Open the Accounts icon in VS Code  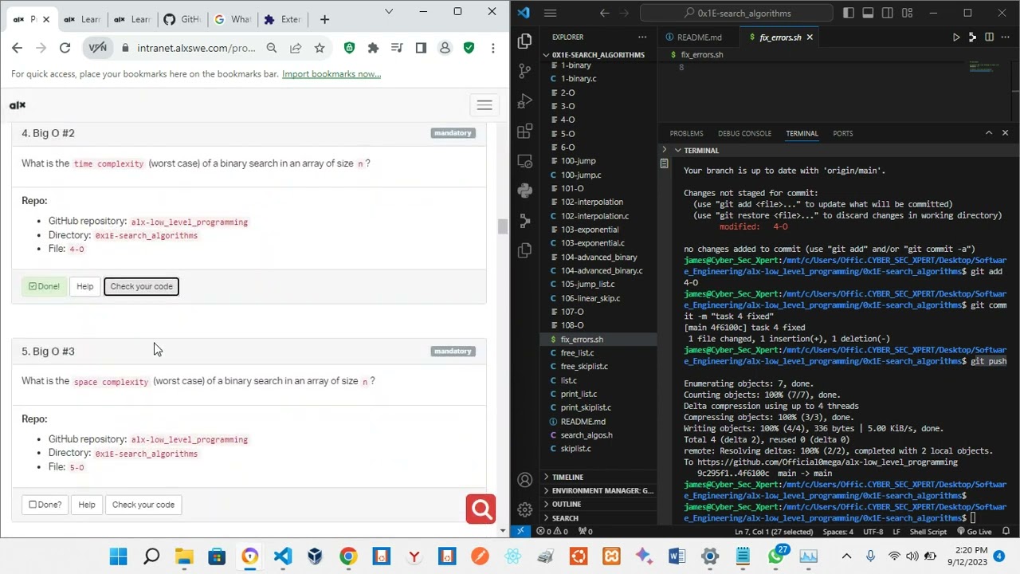(x=524, y=480)
